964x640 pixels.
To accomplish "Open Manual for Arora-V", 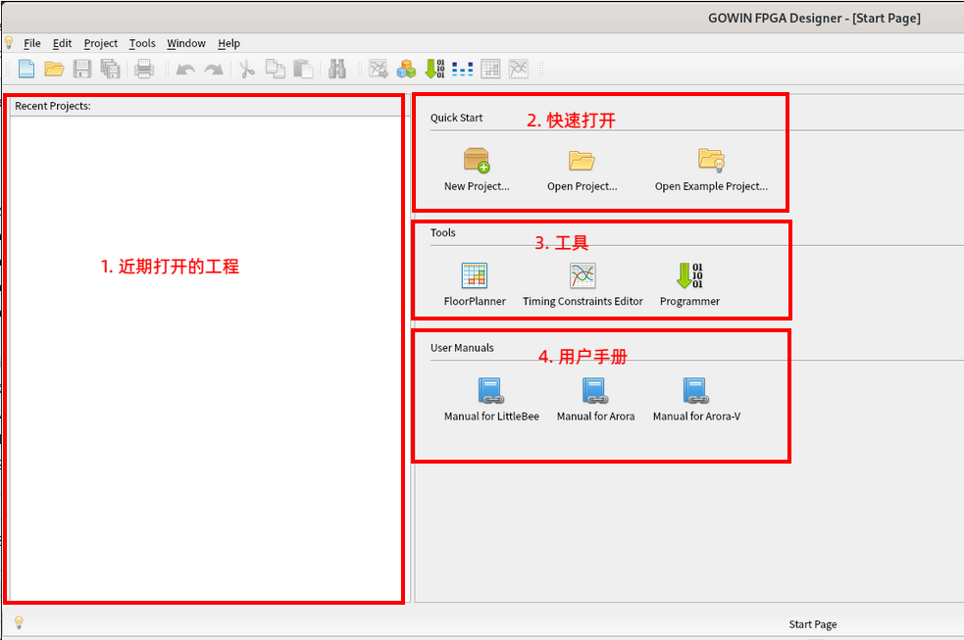I will [x=696, y=399].
